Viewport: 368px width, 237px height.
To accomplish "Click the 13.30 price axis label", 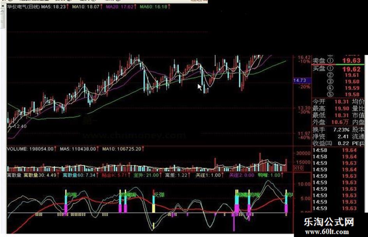I will (x=304, y=108).
